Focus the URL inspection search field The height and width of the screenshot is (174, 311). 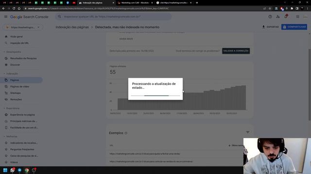pyautogui.click(x=113, y=17)
